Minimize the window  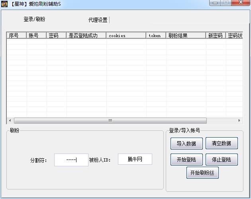[x=215, y=3]
